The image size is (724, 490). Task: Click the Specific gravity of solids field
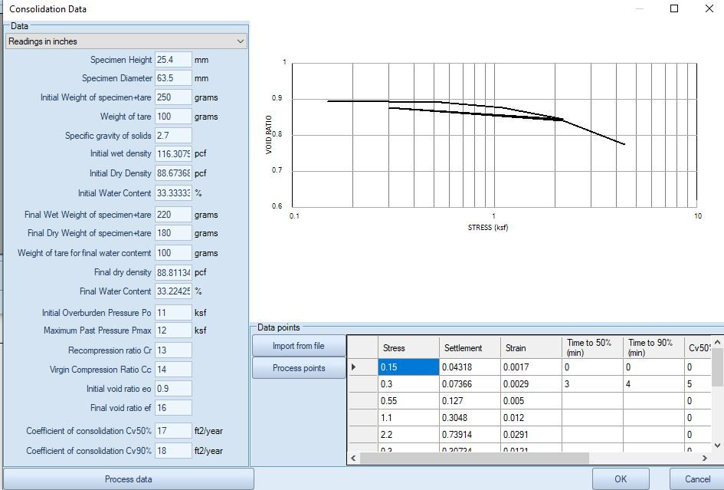173,136
